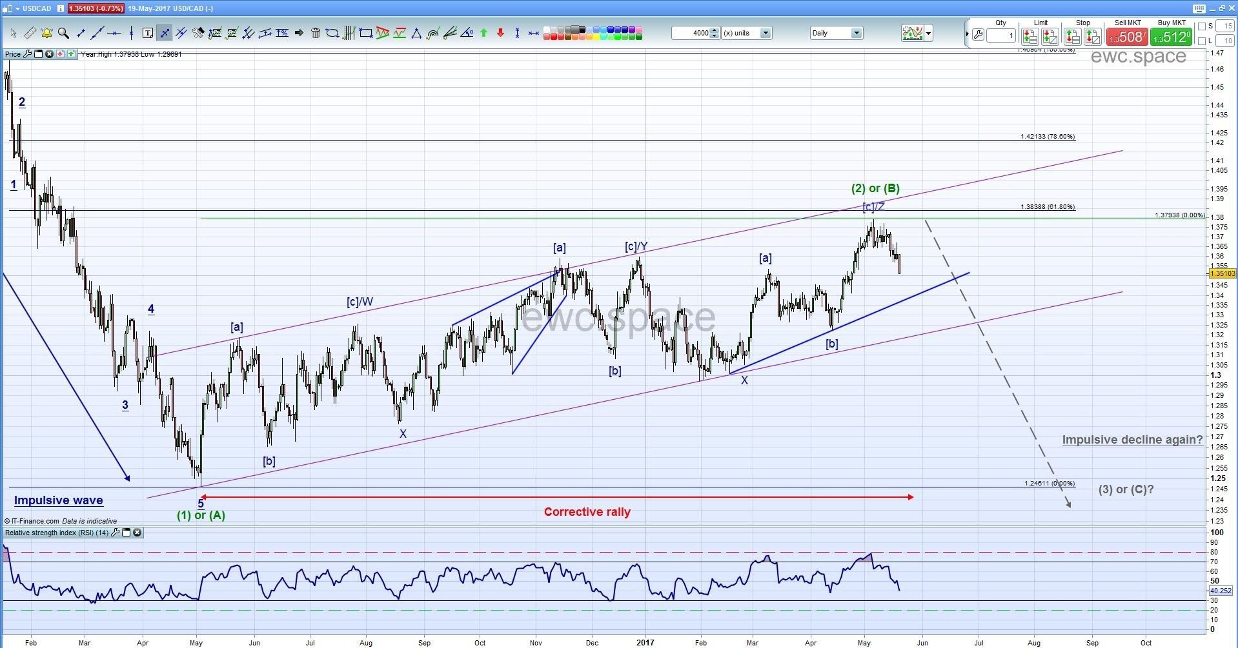The width and height of the screenshot is (1238, 648).
Task: Open RSI indicator settings wrench
Action: tap(116, 533)
